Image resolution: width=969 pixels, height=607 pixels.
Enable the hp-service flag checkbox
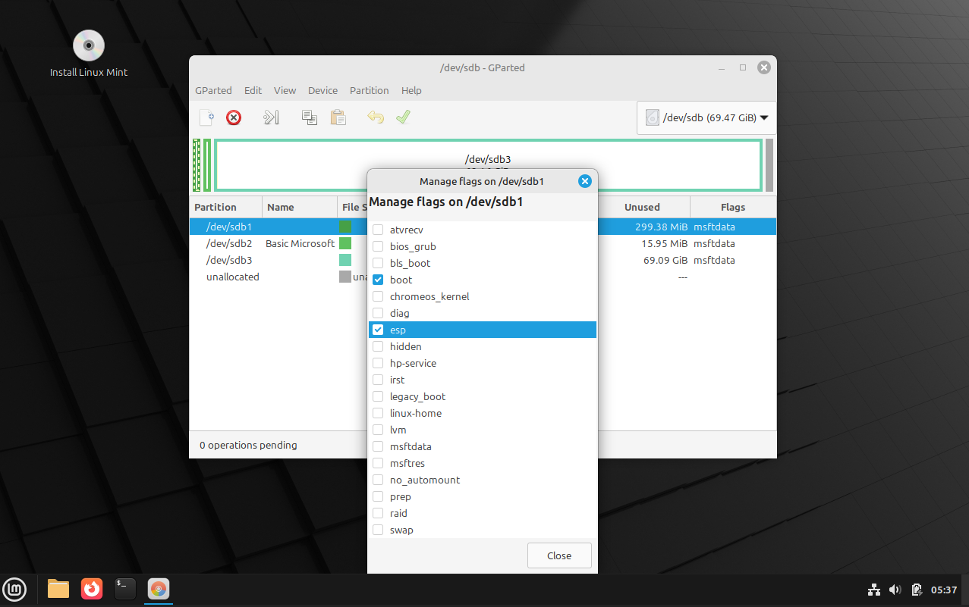(378, 363)
